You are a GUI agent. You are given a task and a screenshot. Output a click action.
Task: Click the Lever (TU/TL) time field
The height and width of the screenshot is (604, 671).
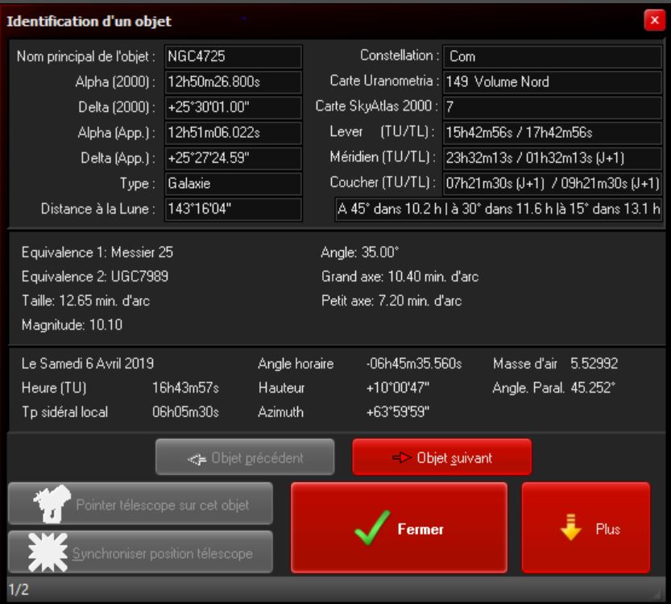[x=552, y=132]
